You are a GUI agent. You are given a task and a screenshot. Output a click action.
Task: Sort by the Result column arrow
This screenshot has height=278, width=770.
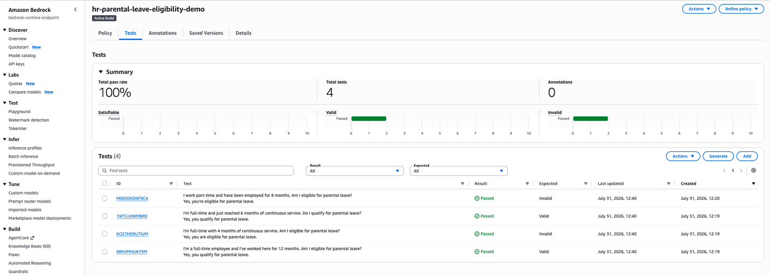tap(527, 184)
